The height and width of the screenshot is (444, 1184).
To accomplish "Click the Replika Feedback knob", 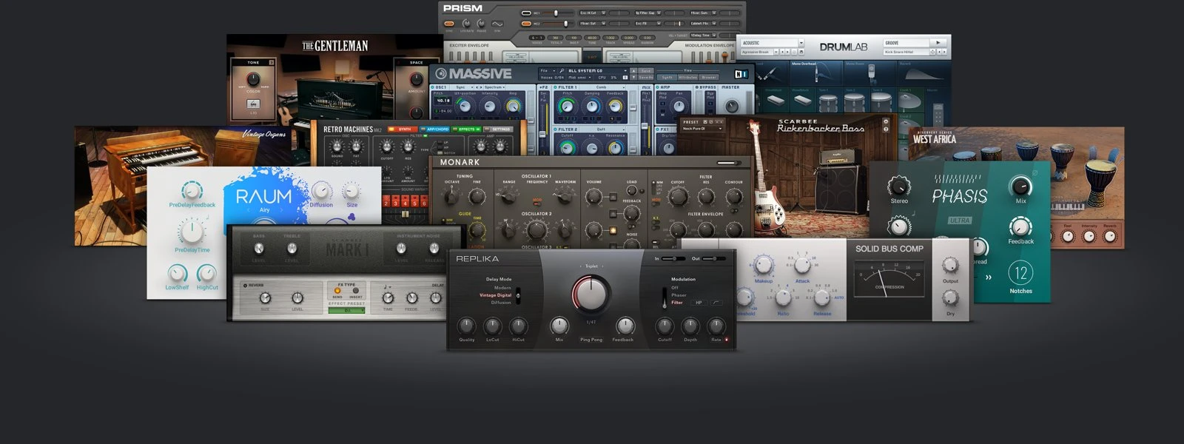I will pyautogui.click(x=625, y=325).
